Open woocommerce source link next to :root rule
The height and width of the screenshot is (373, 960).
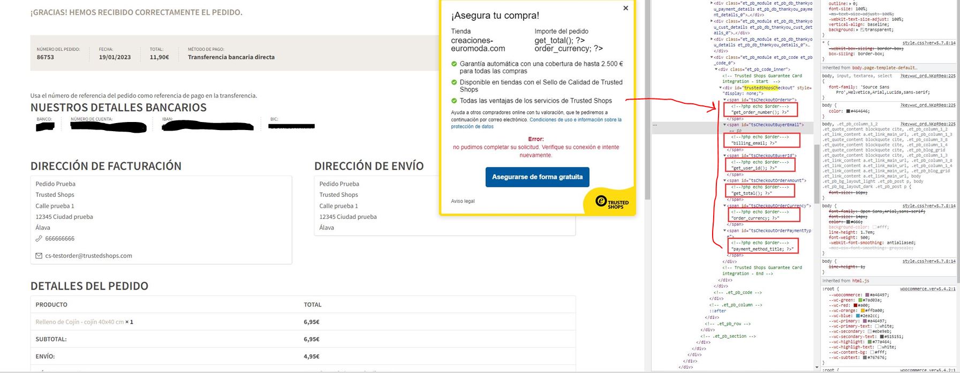pos(928,289)
